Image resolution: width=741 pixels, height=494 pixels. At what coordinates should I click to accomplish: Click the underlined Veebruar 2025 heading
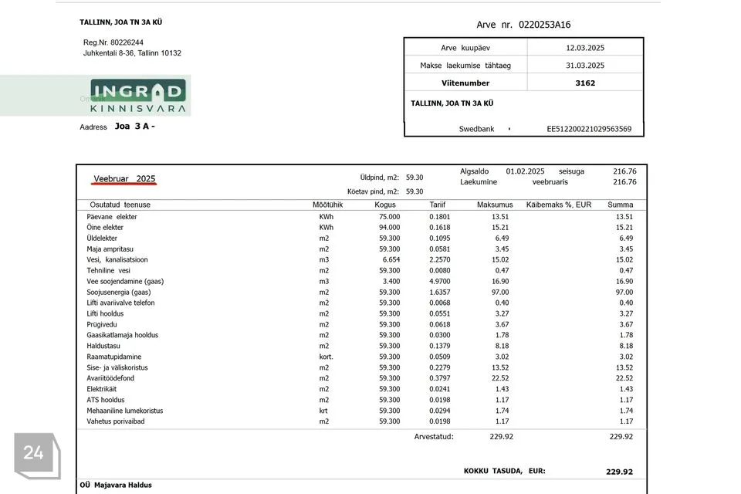[124, 179]
